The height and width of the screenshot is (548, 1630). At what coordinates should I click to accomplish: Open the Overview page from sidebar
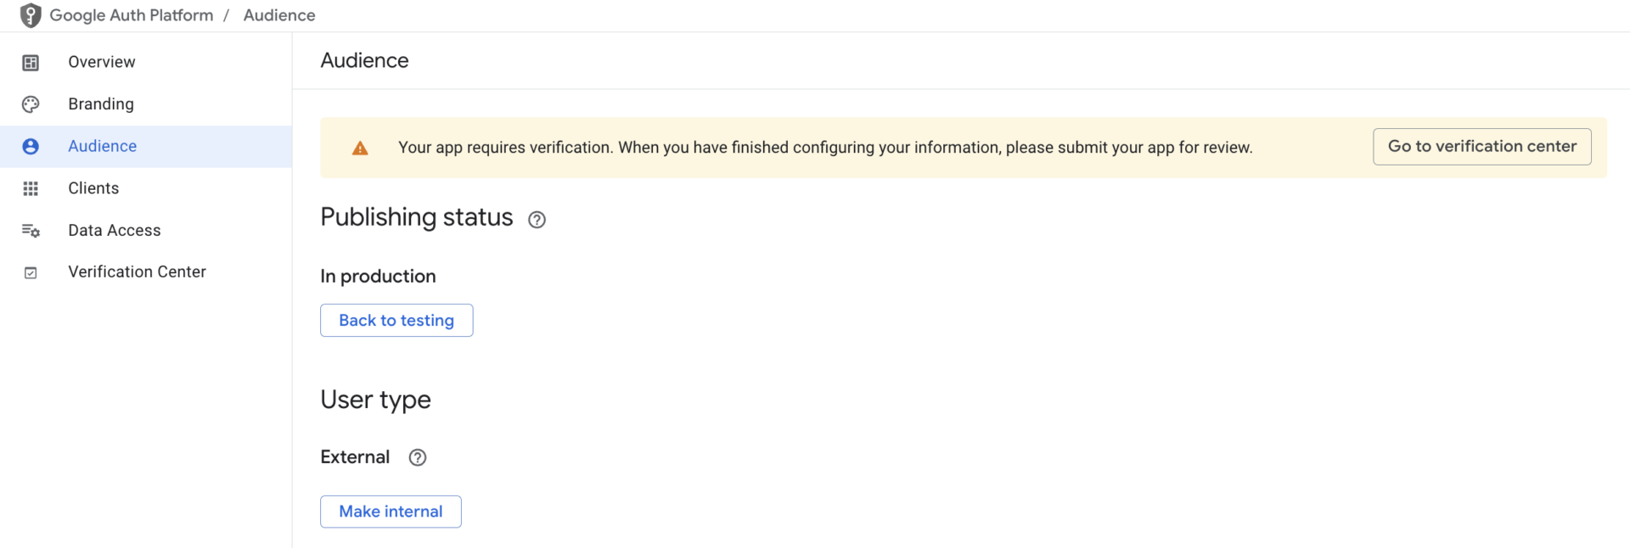pos(101,61)
